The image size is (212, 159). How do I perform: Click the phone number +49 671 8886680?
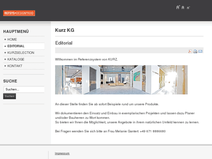[x=153, y=131]
